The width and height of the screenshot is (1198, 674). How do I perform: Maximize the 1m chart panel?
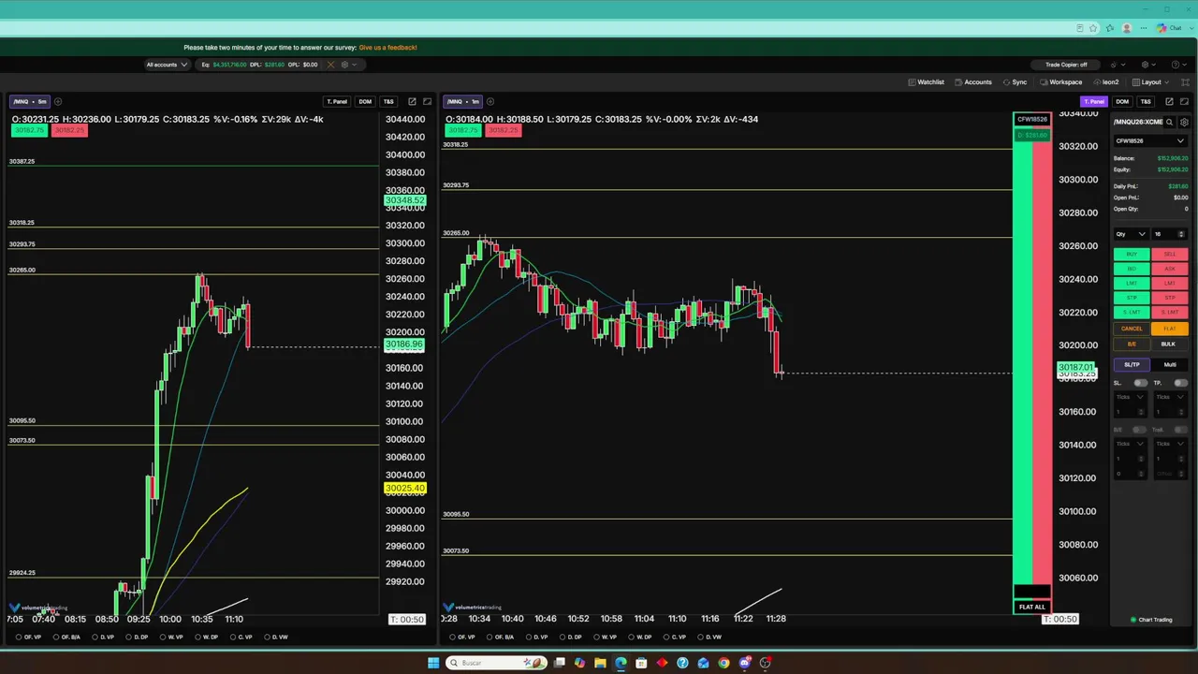click(x=1185, y=101)
